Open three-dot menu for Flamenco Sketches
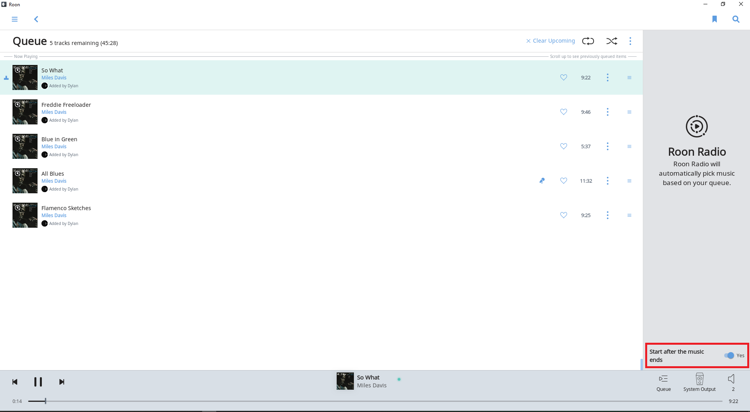This screenshot has height=412, width=750. click(608, 215)
